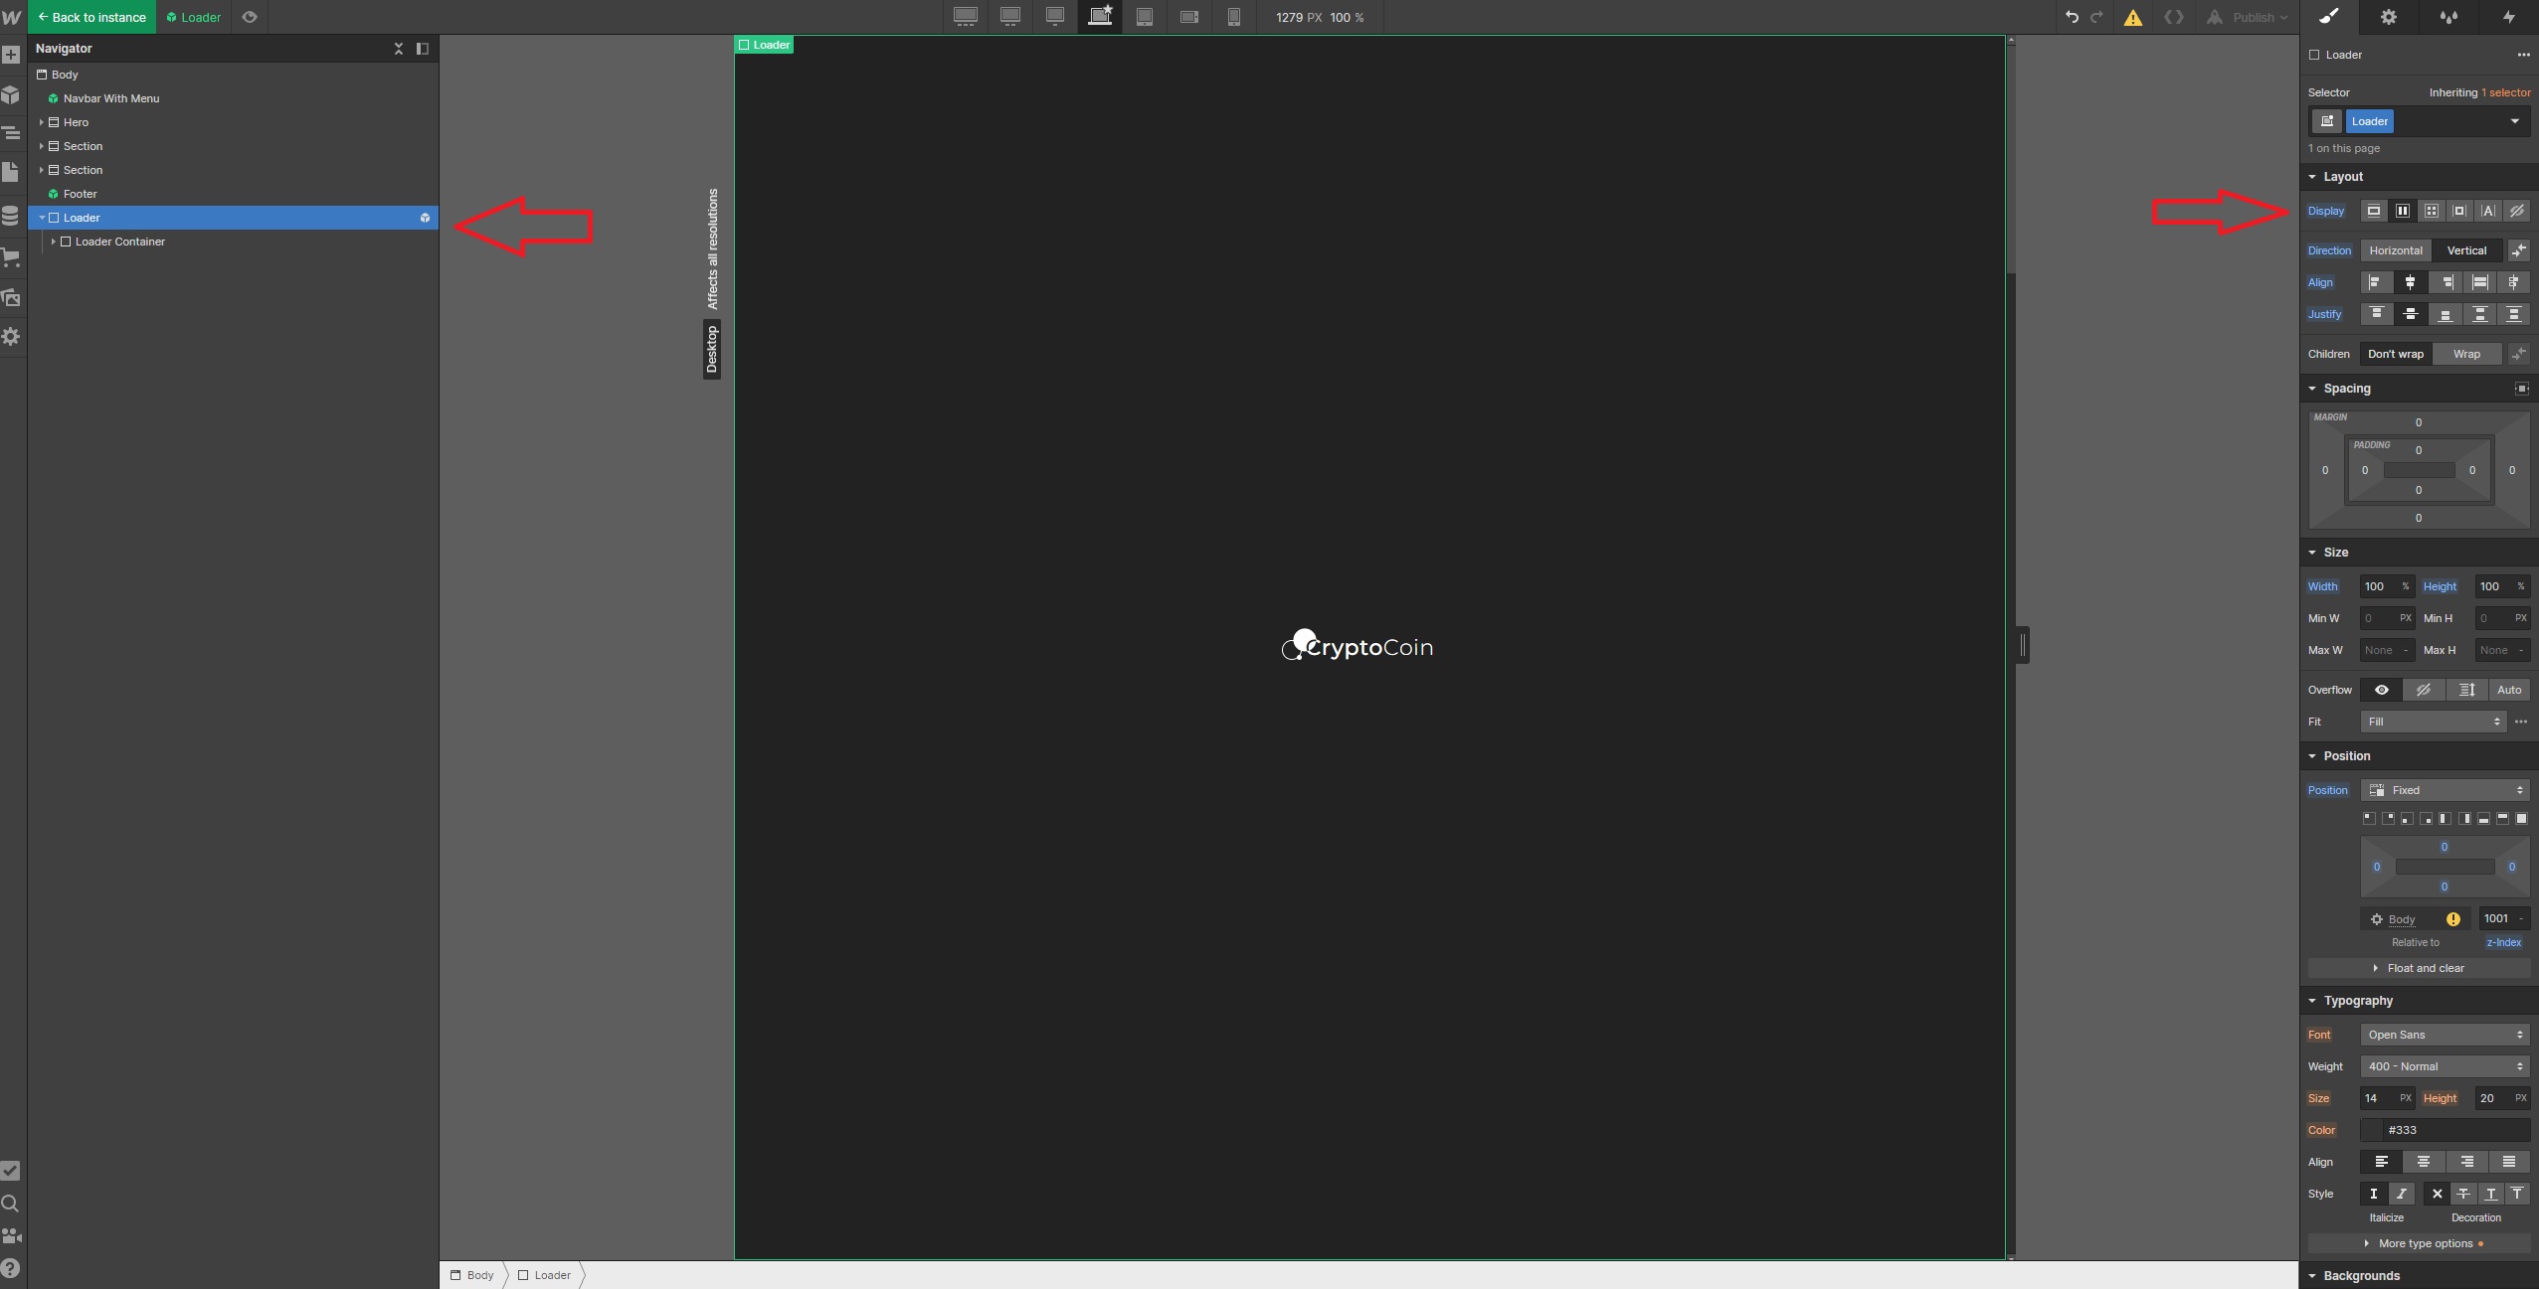Viewport: 2539px width, 1289px height.
Task: Switch to Style Manager drops tab
Action: pyautogui.click(x=2448, y=17)
